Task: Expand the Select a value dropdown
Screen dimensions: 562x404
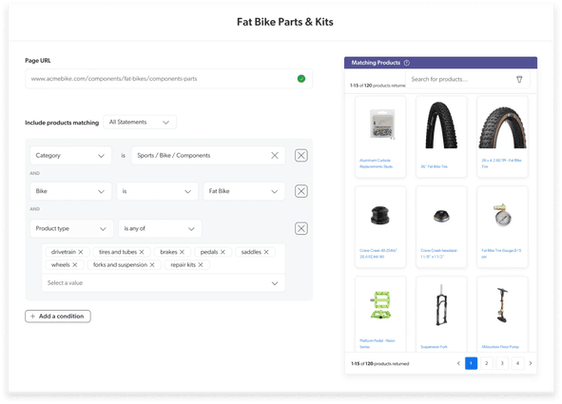Action: coord(164,283)
